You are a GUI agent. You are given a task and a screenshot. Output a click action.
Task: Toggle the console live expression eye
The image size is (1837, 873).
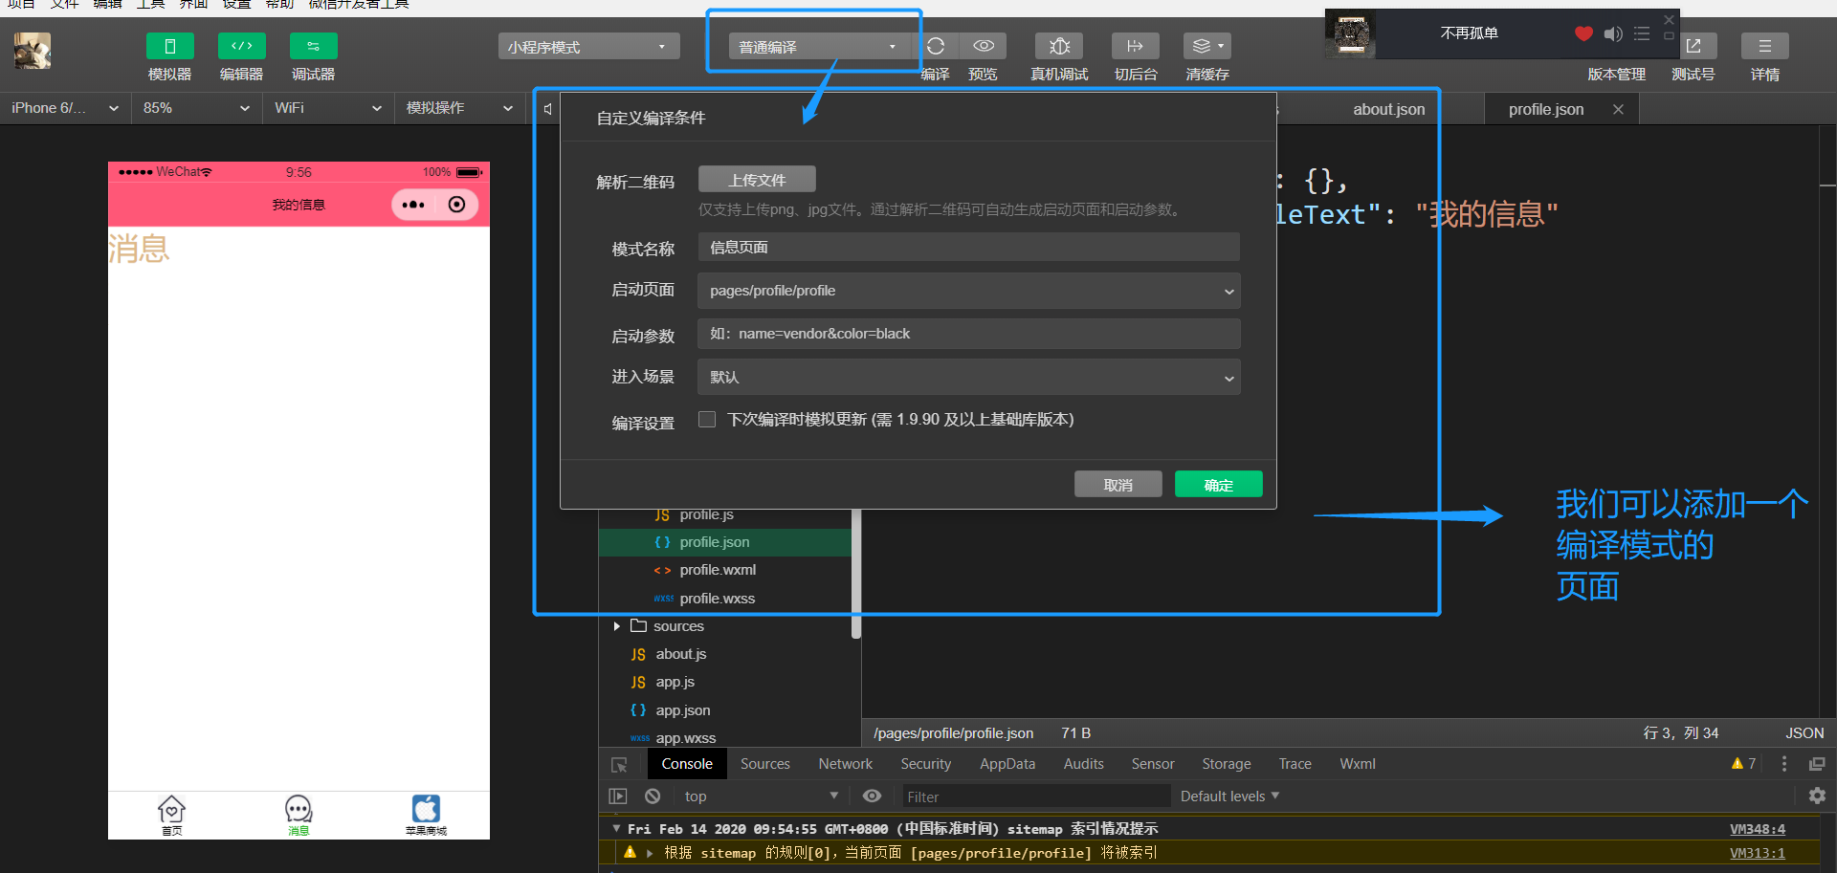(x=872, y=797)
